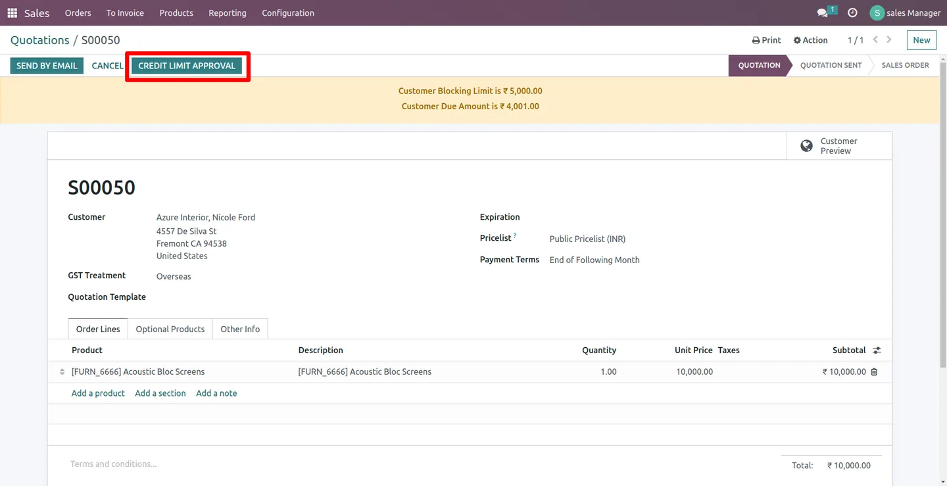Click the Subtotal column header

pos(849,351)
